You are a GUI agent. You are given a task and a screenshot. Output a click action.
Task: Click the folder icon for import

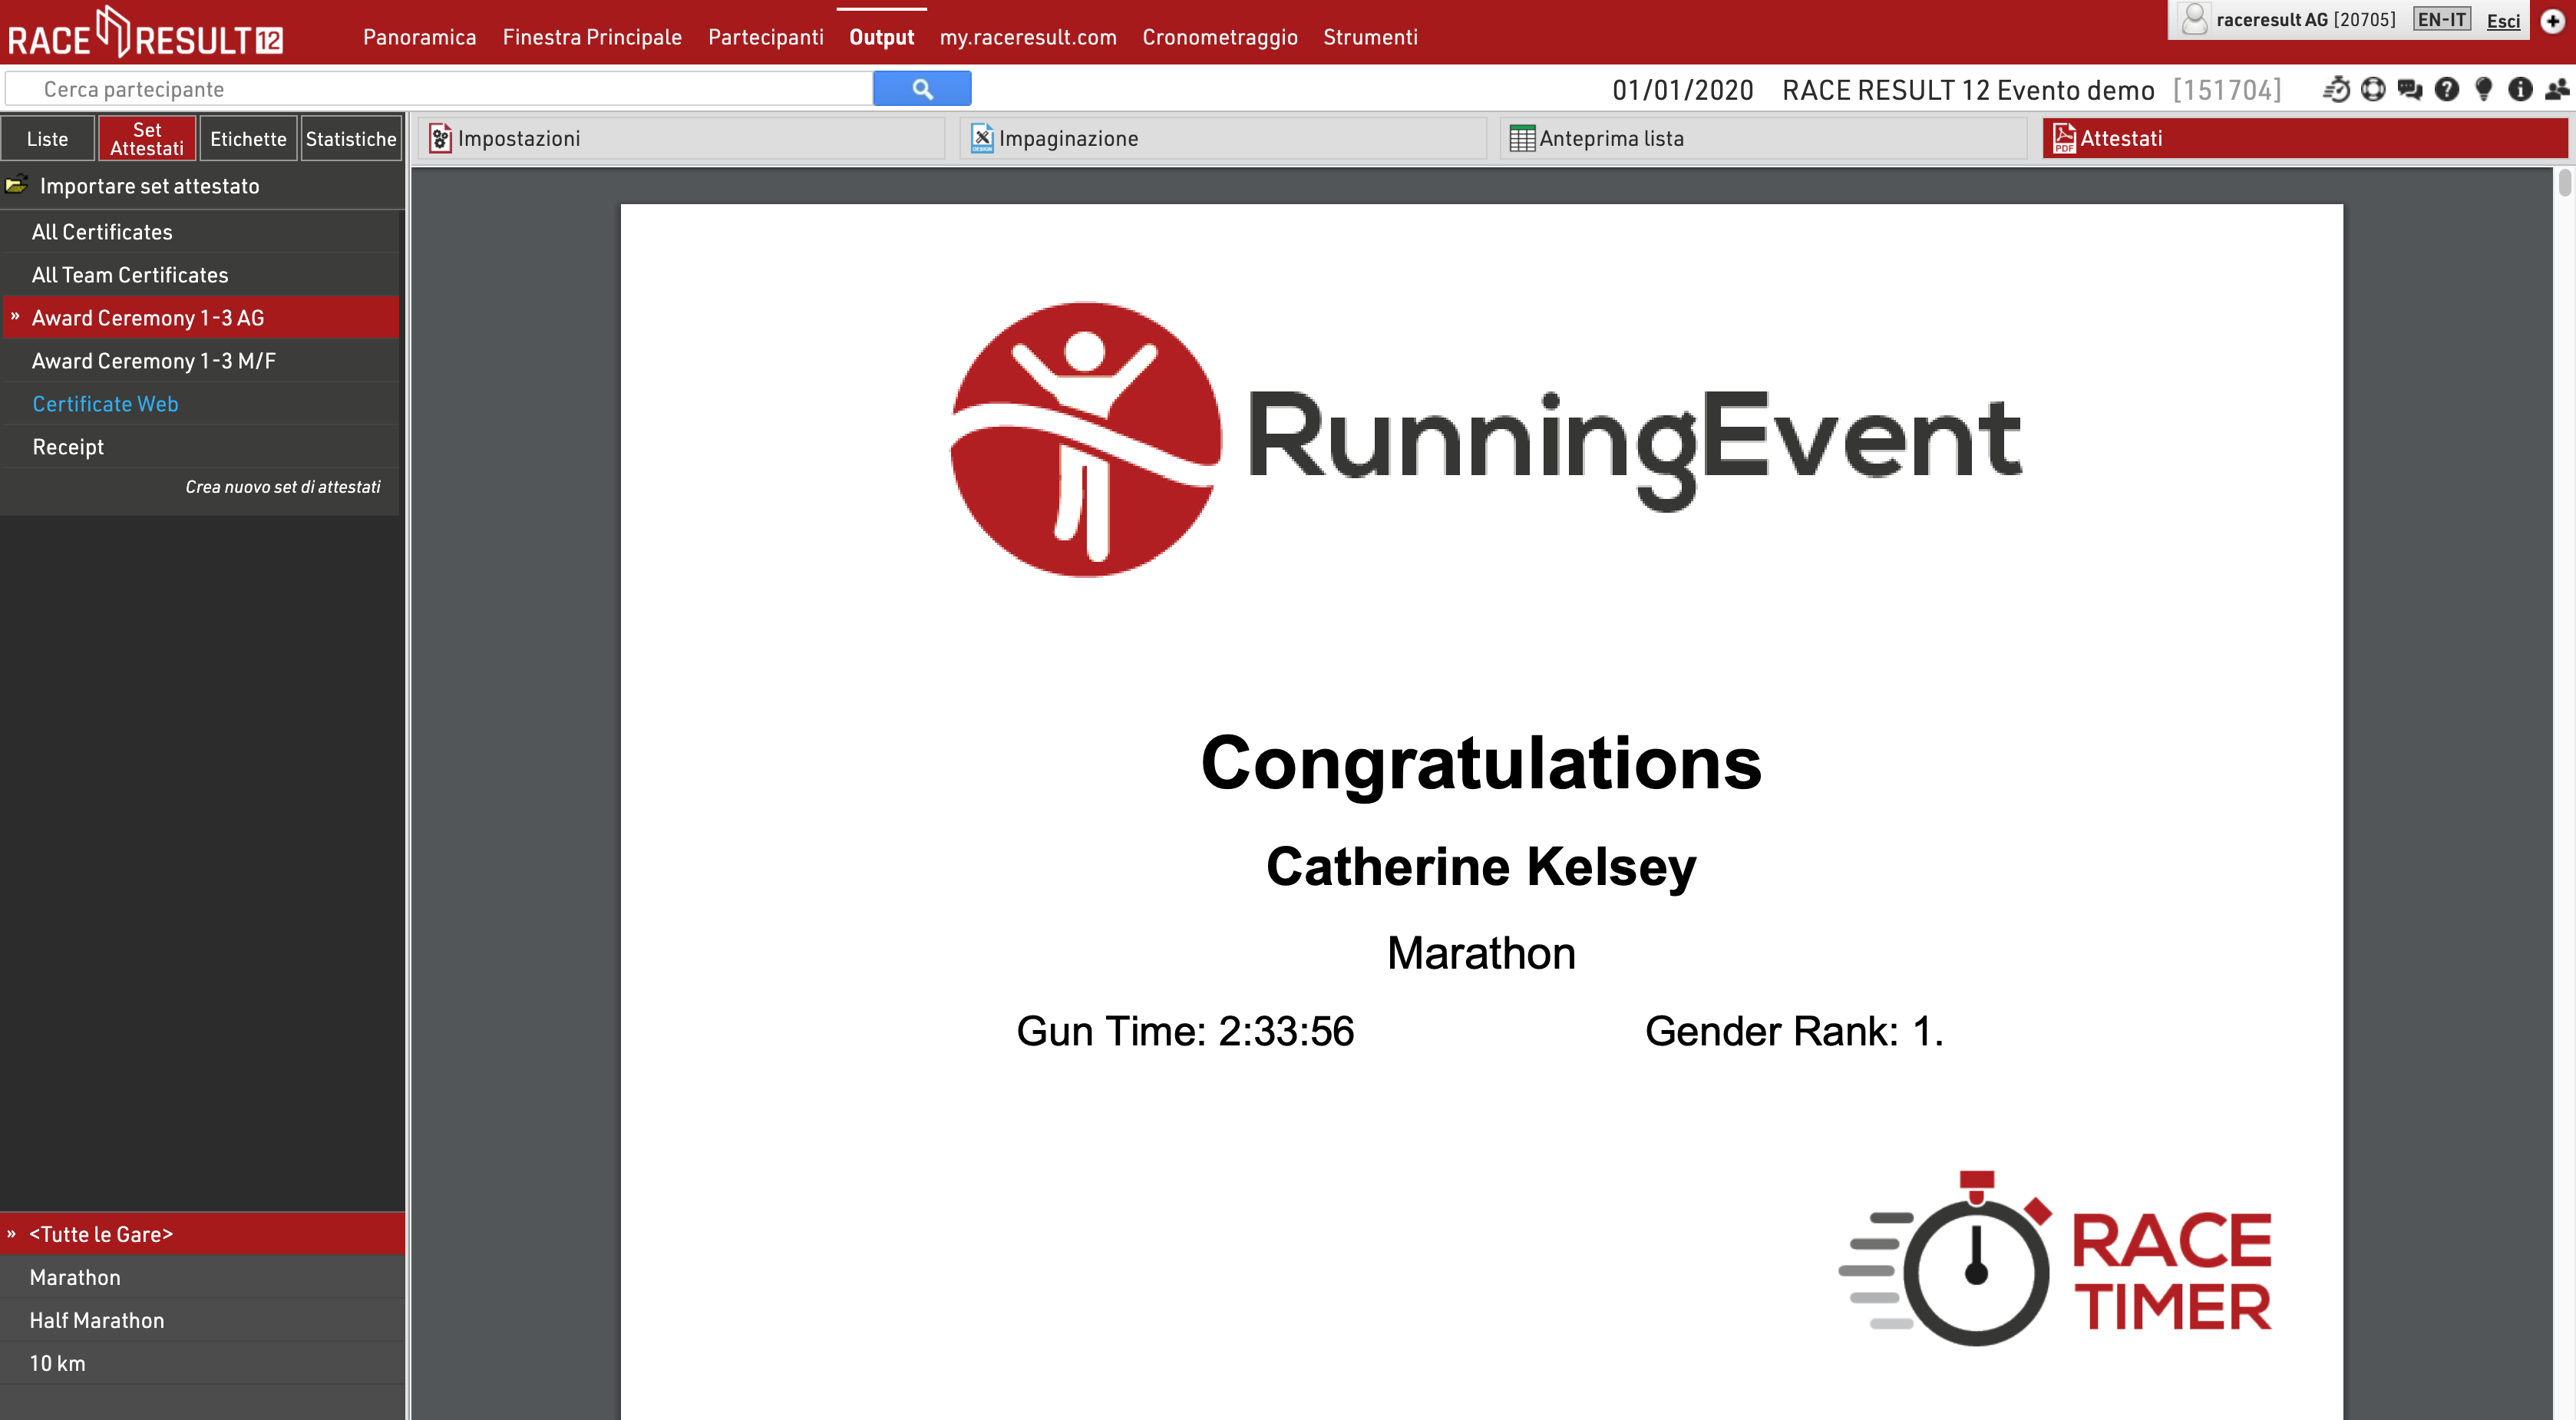click(16, 185)
